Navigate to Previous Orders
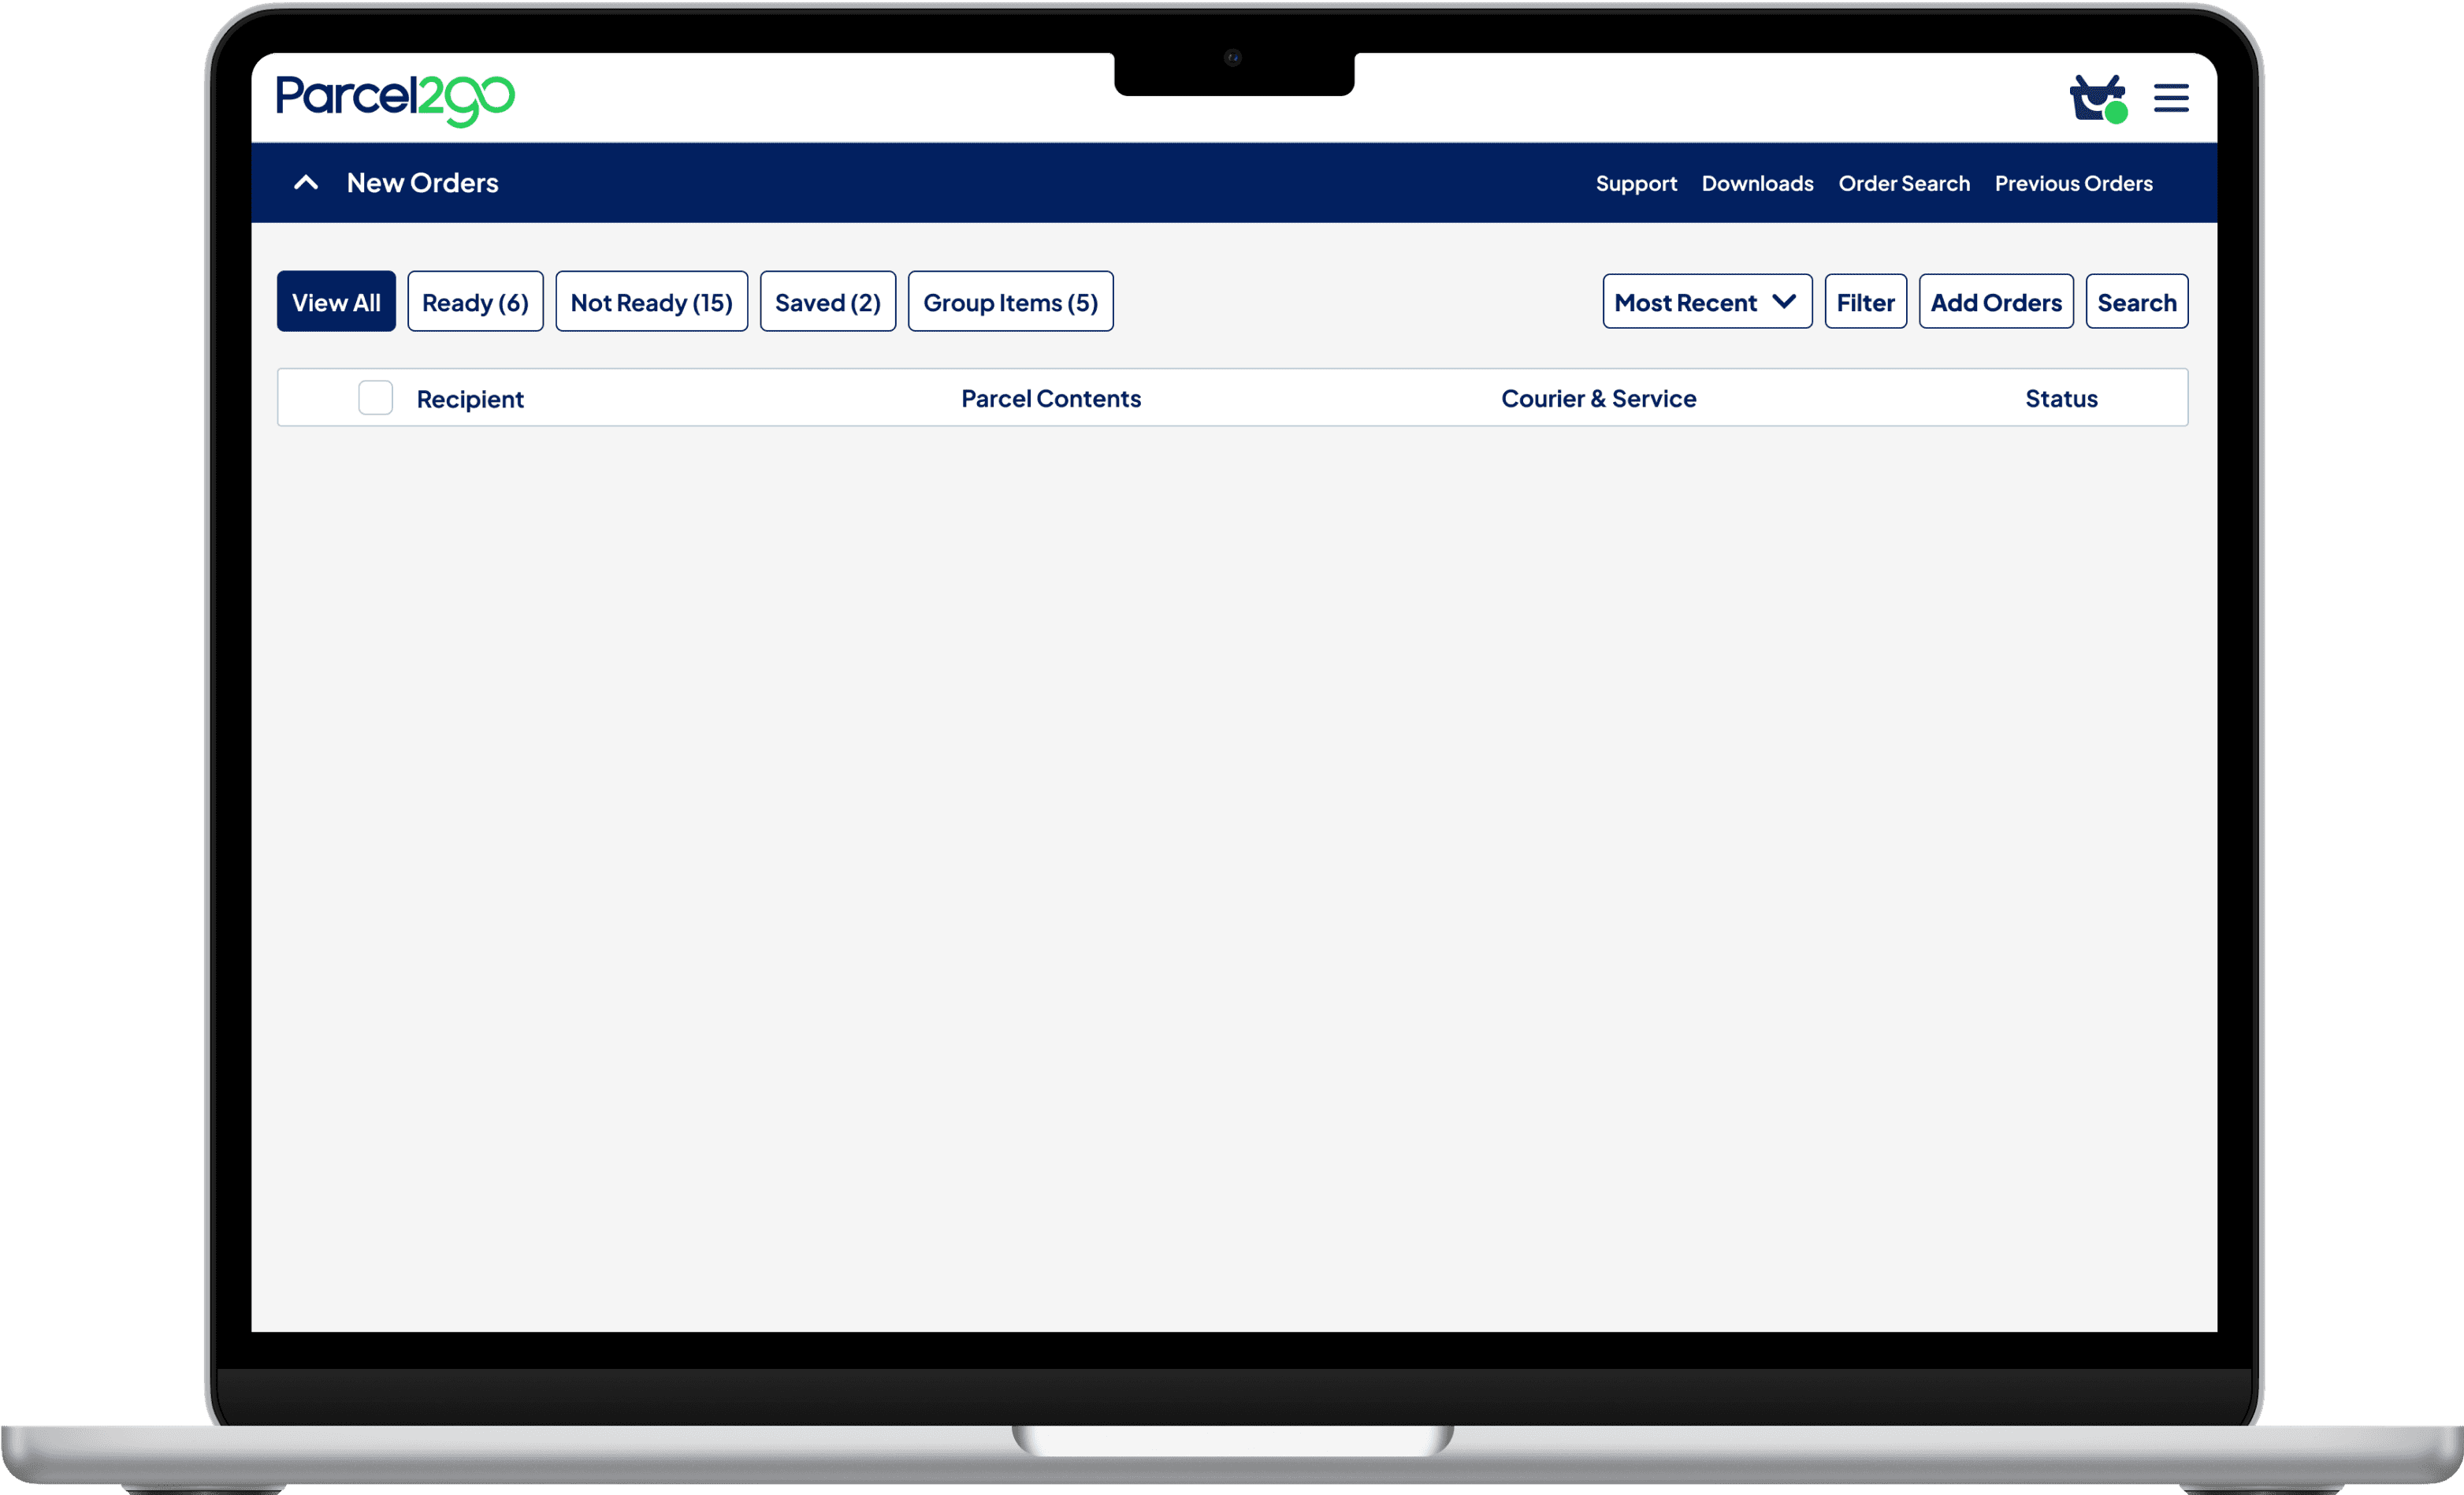This screenshot has height=1495, width=2464. 2073,184
